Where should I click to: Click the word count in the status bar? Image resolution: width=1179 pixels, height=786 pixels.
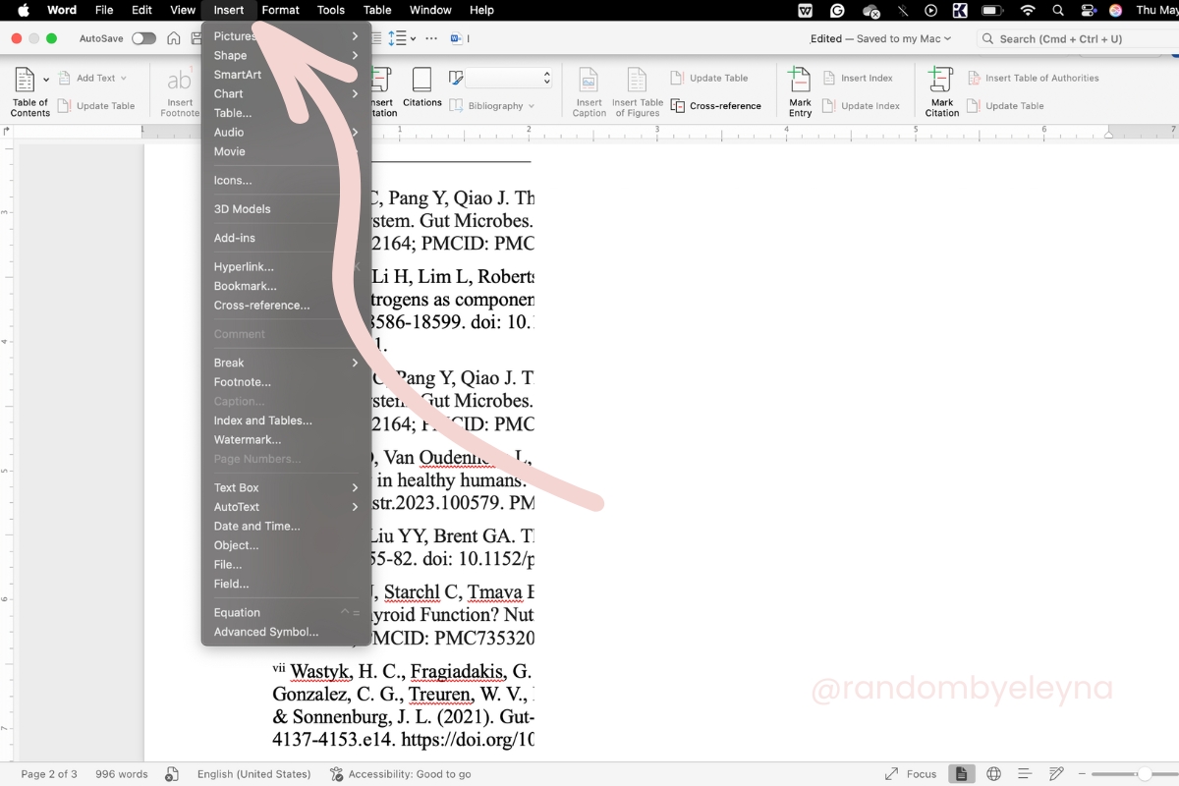pos(121,773)
